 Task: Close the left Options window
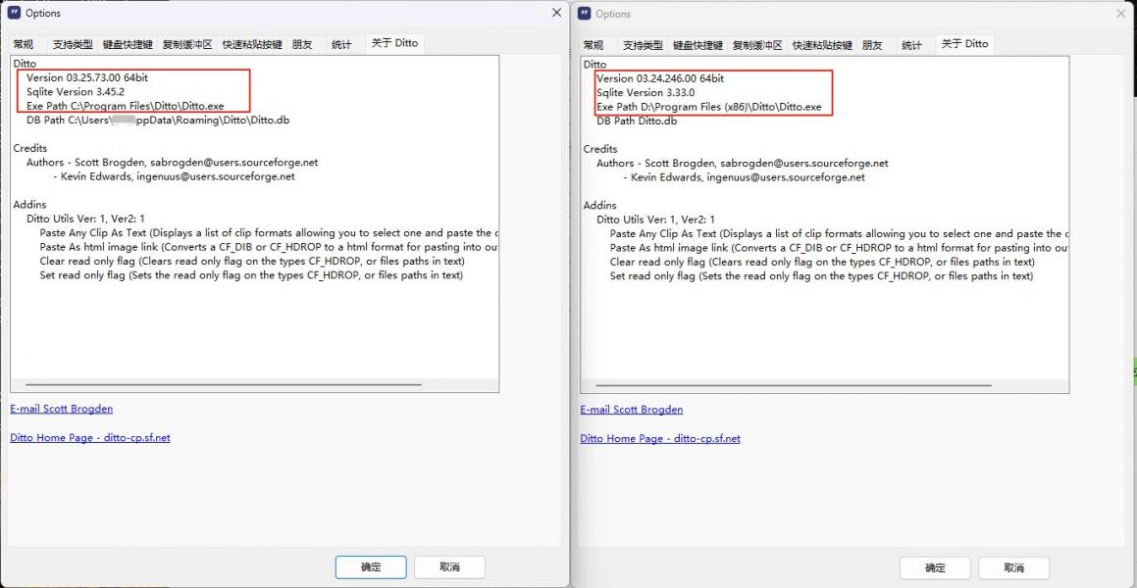[556, 13]
